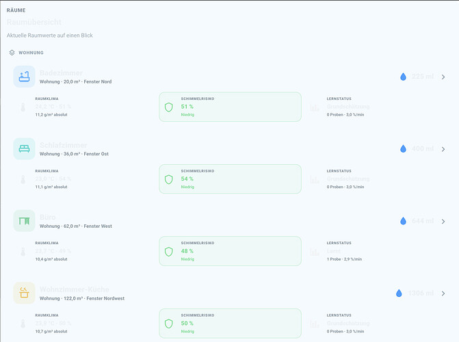
Task: Click 'Wohnung · 62,0 m³ · Fenster West' text
Action: [76, 226]
